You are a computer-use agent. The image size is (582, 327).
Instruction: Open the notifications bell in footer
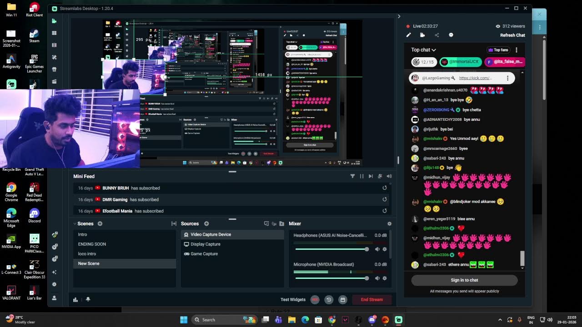(x=88, y=299)
